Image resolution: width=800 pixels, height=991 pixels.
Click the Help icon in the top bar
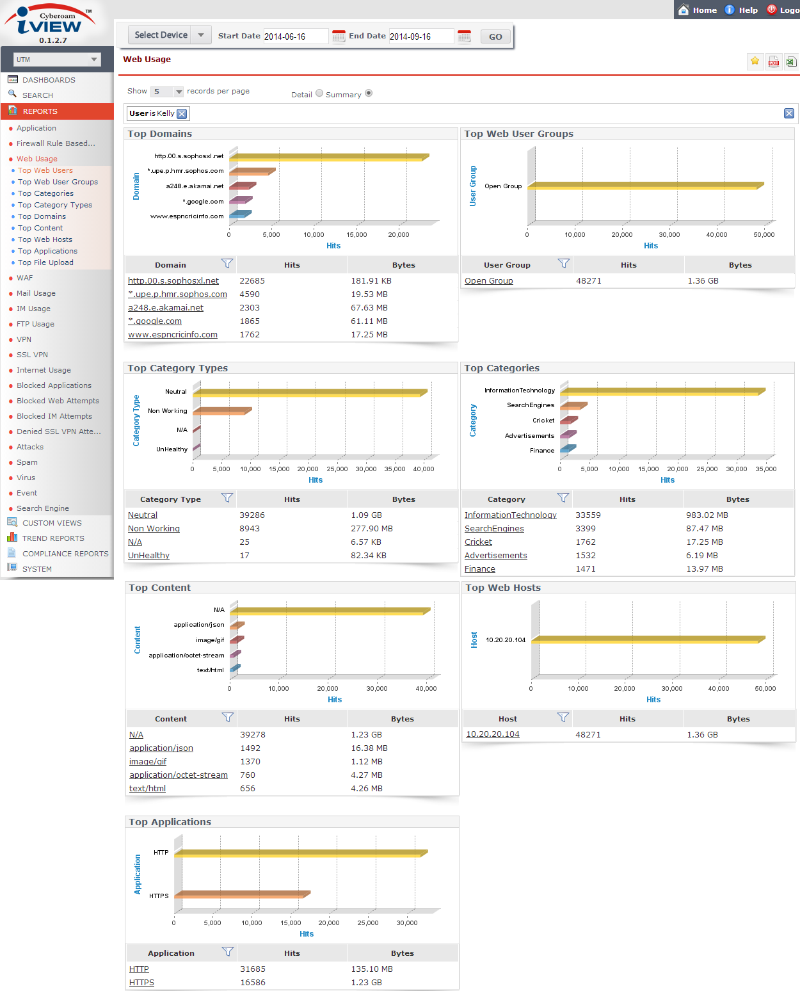pyautogui.click(x=729, y=10)
